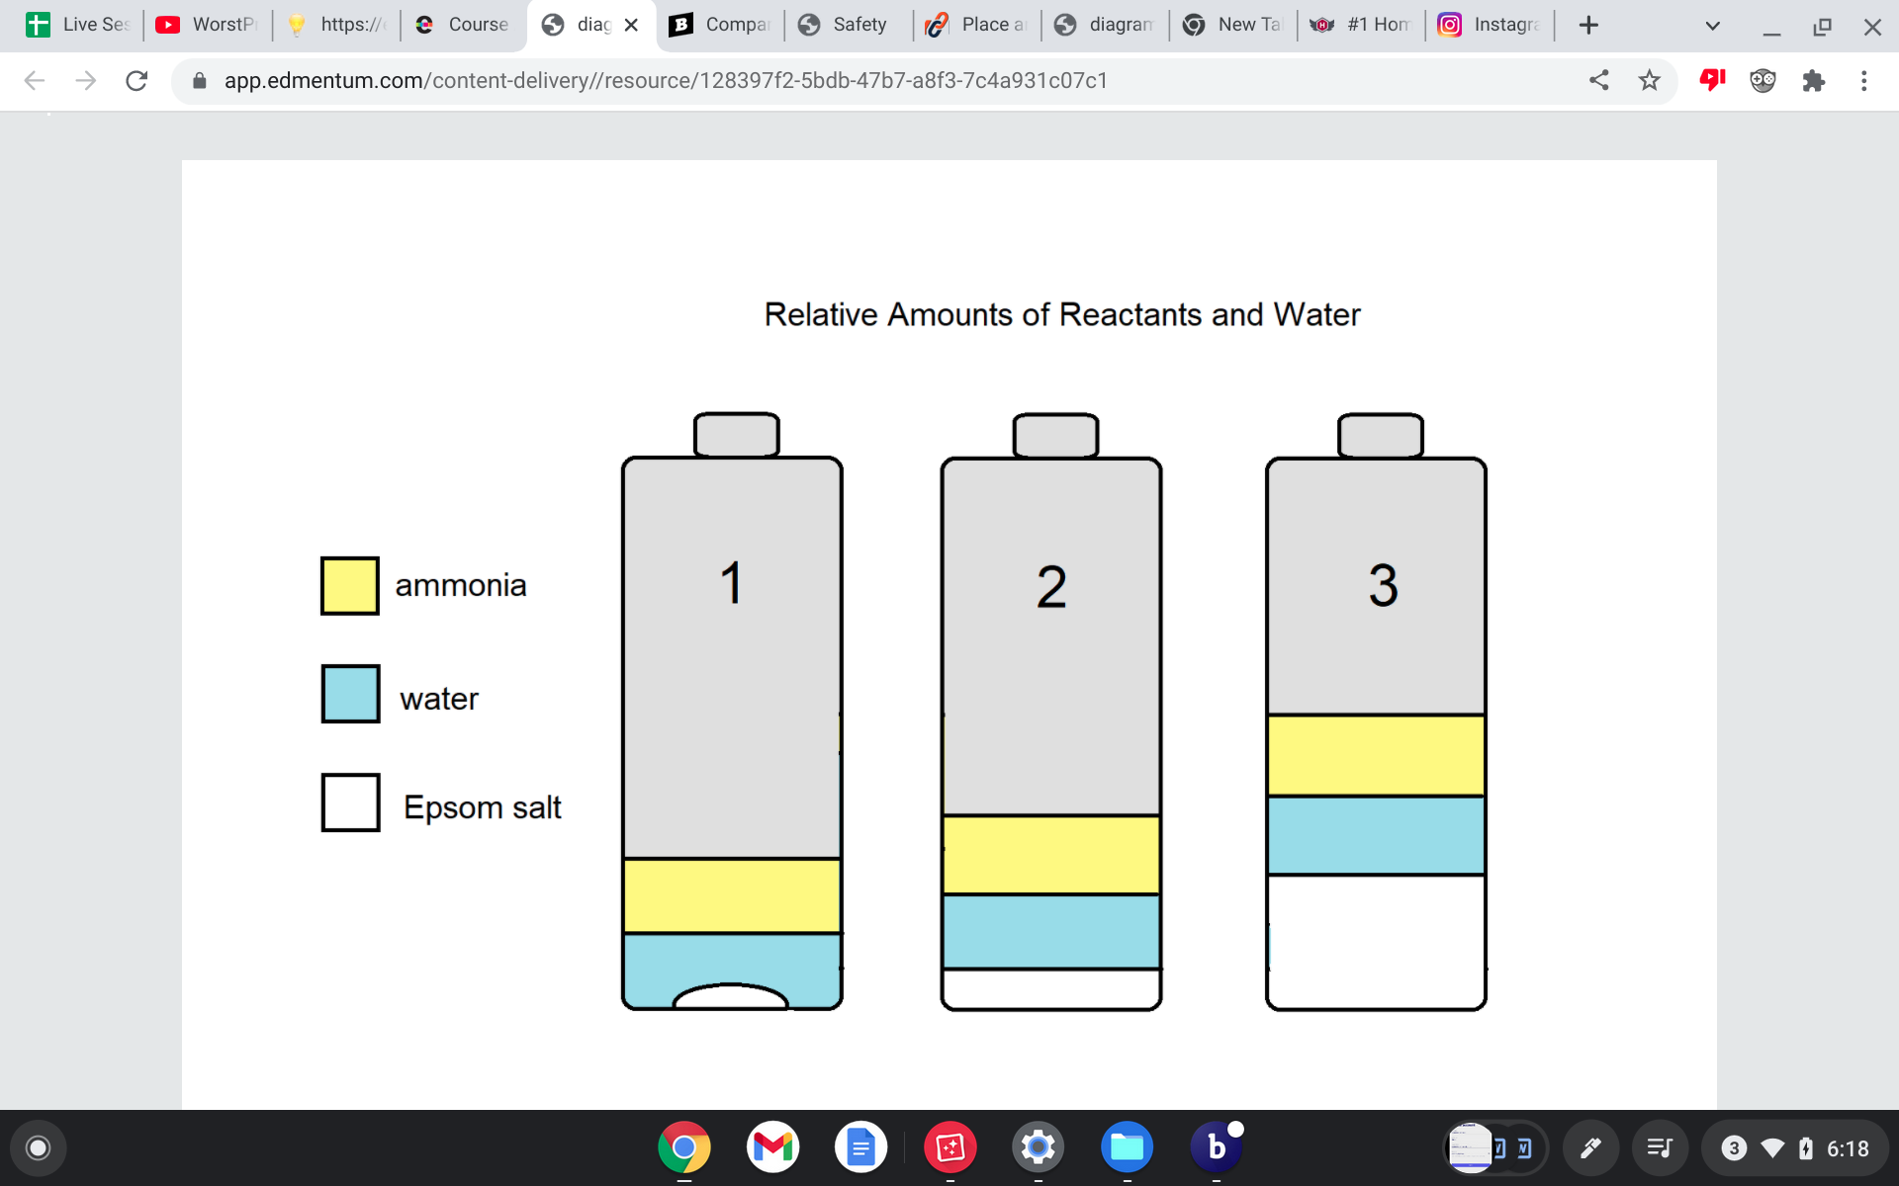Open the blue b app on the shelf
Screen dimensions: 1899x1186
[1216, 1147]
